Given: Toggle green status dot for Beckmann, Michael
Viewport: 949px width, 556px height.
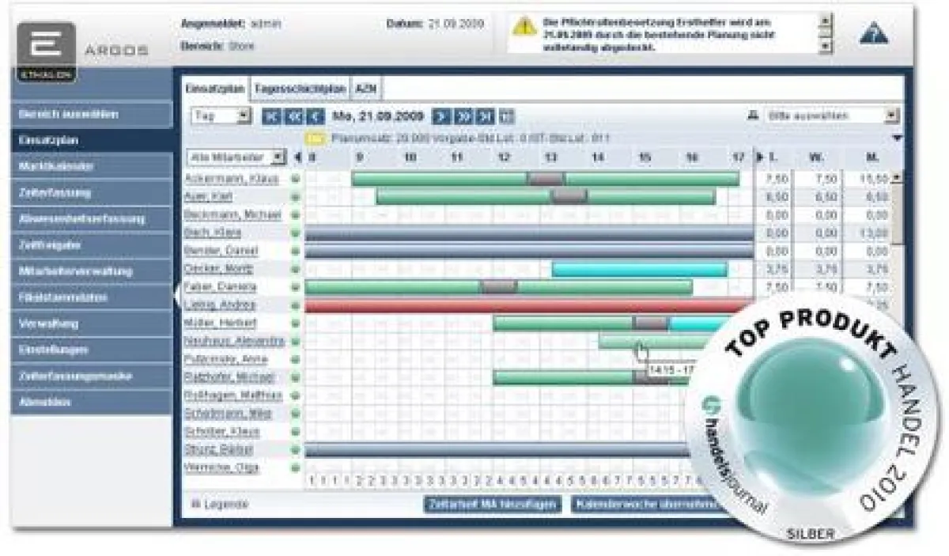Looking at the screenshot, I should pyautogui.click(x=296, y=215).
